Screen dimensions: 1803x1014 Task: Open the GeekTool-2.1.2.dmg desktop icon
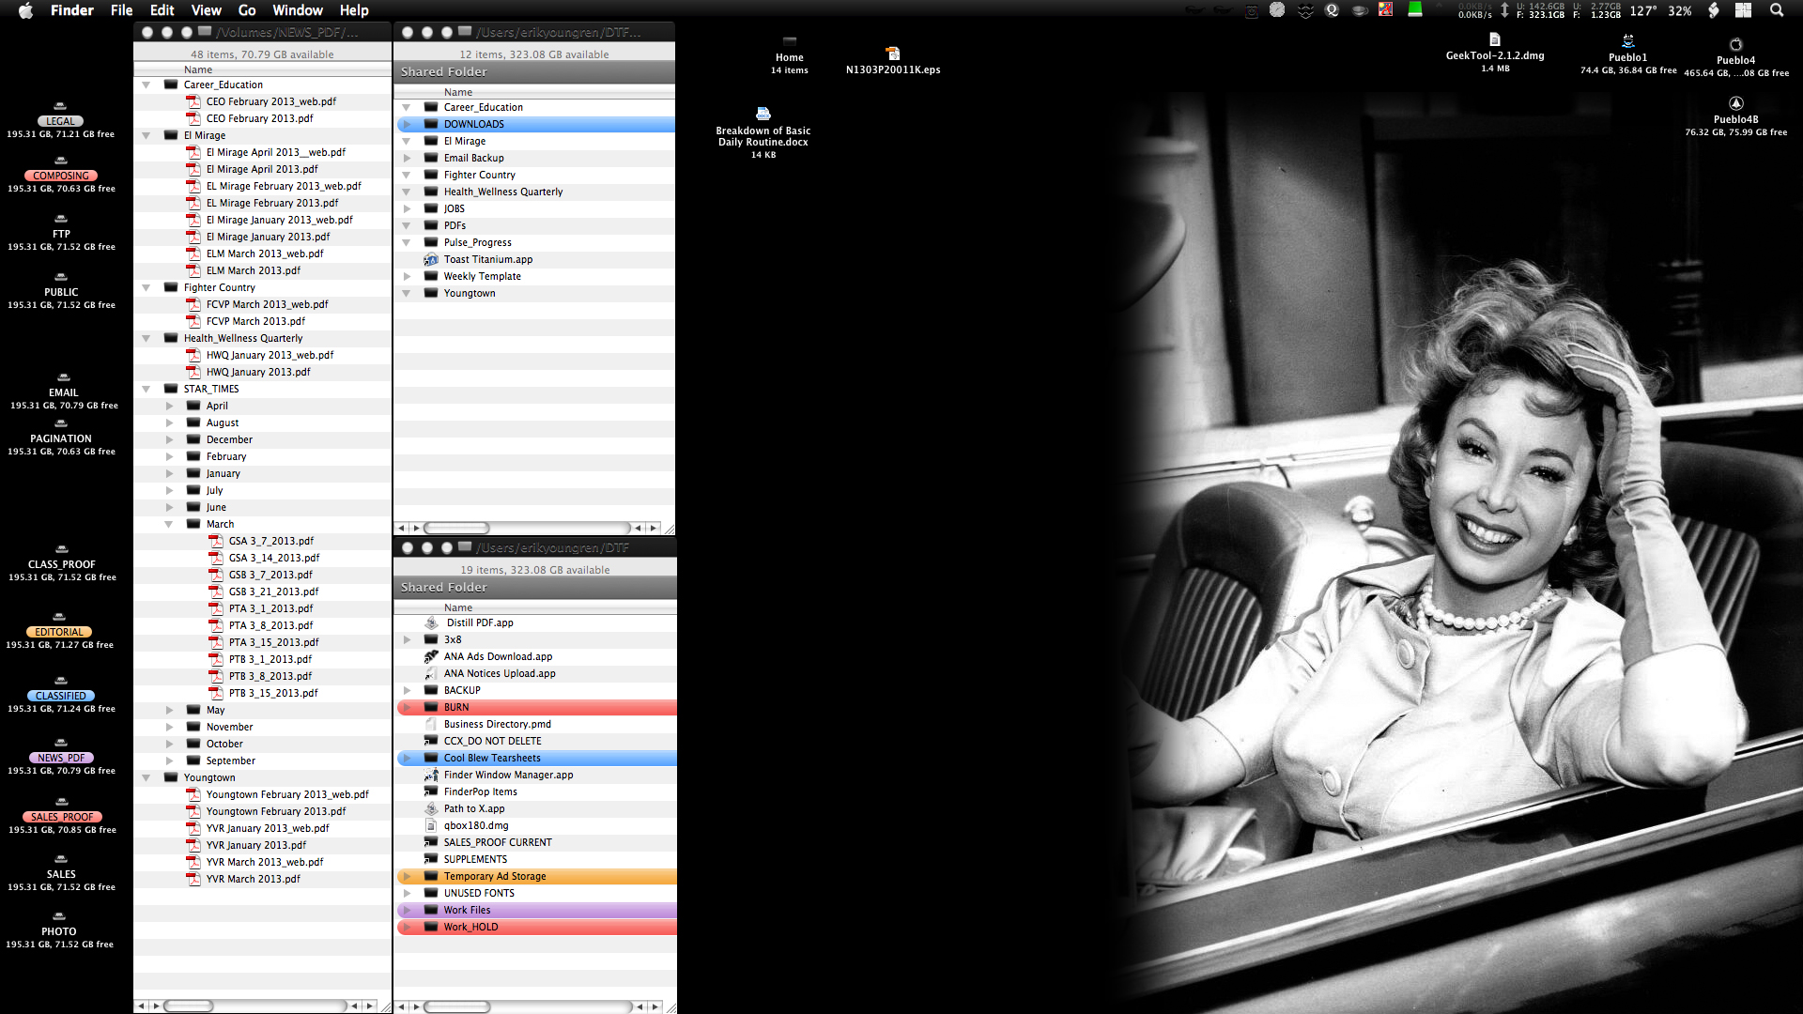[x=1494, y=39]
